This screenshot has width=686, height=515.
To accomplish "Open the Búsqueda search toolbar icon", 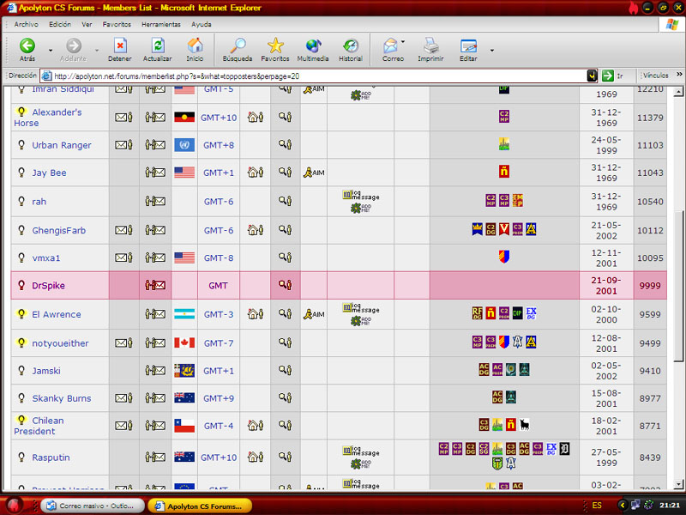I will point(238,46).
